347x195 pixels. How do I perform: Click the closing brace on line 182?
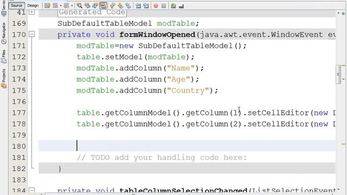[60, 168]
